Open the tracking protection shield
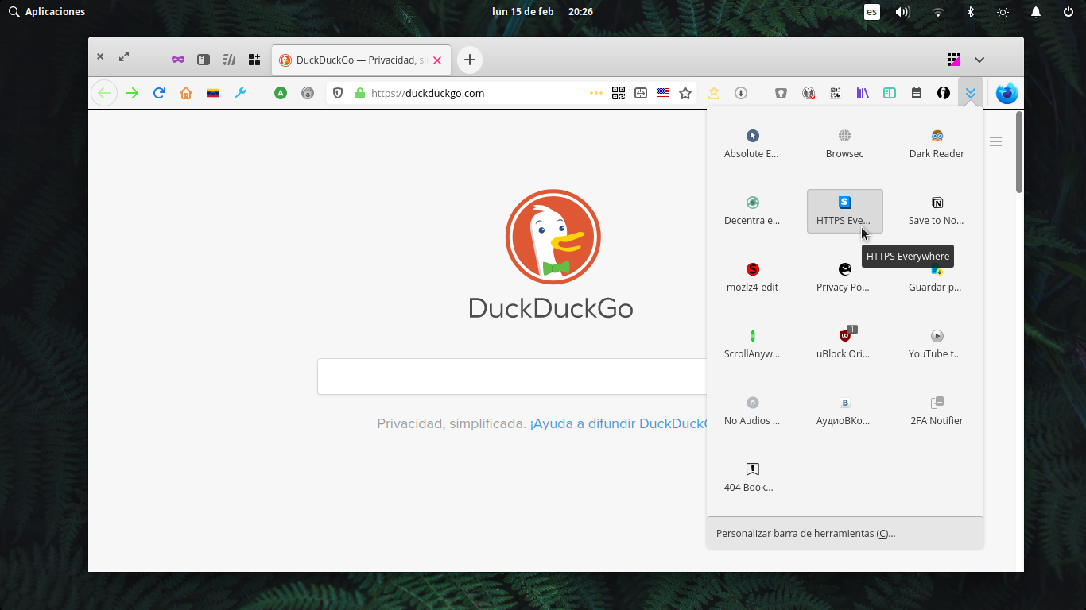This screenshot has height=610, width=1086. coord(338,93)
